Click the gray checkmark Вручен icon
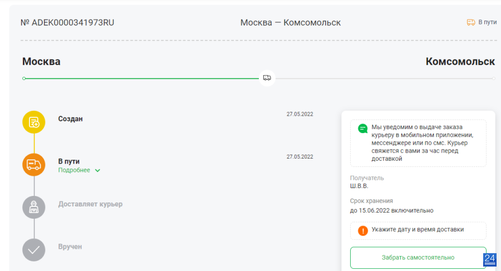This screenshot has width=501, height=271. pyautogui.click(x=34, y=250)
